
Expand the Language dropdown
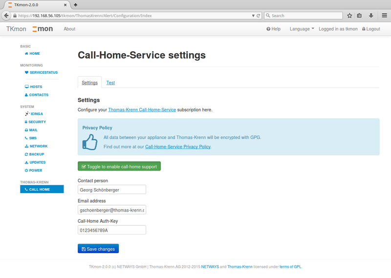(302, 29)
